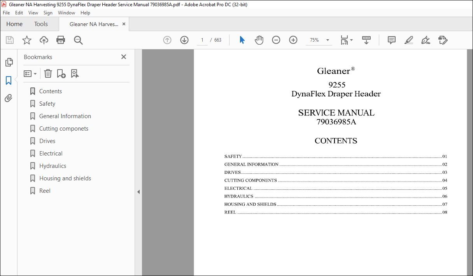Click the Sign document pen icon
The height and width of the screenshot is (276, 473).
(x=426, y=40)
